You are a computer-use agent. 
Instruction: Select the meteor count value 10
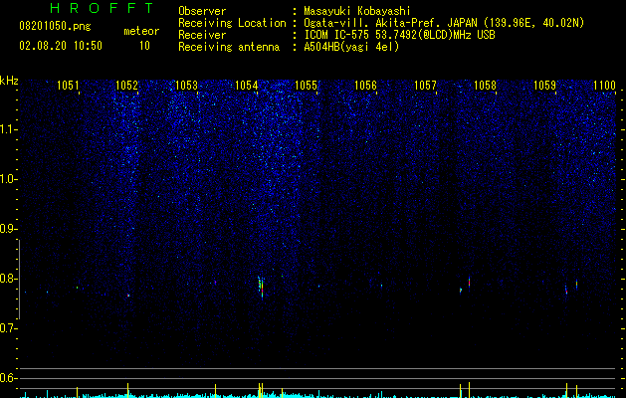click(x=144, y=46)
